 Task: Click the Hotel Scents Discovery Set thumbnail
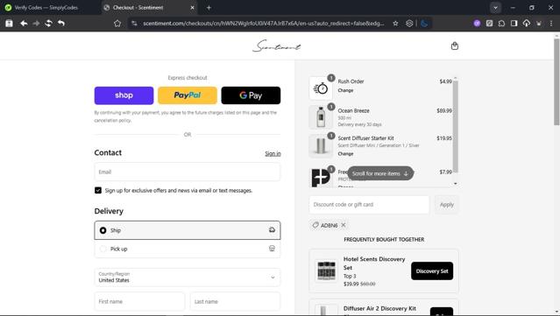pyautogui.click(x=326, y=270)
